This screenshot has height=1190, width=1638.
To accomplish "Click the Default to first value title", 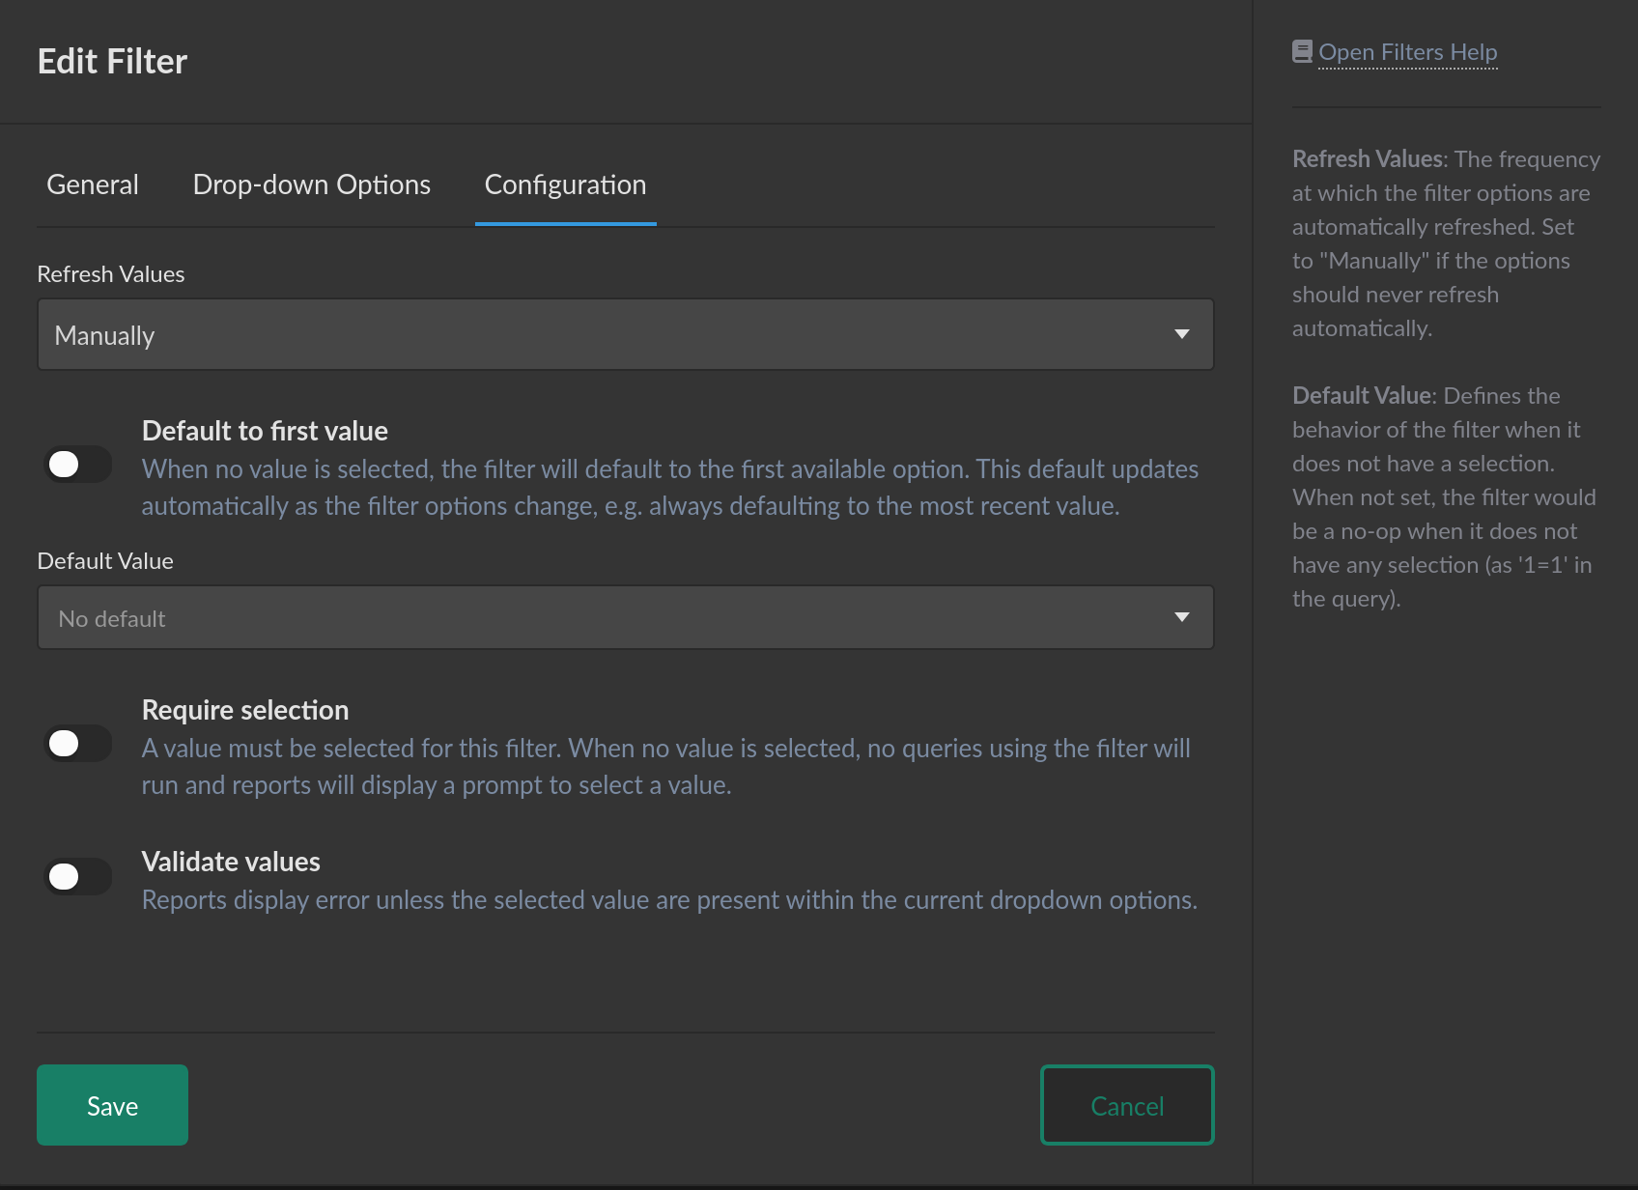I will click(265, 431).
